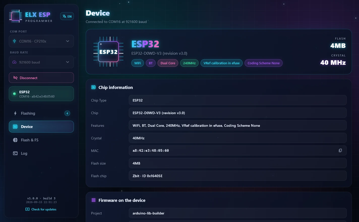Click the USB plug icon in COM port selector
Image resolution: width=359 pixels, height=222 pixels.
14,41
